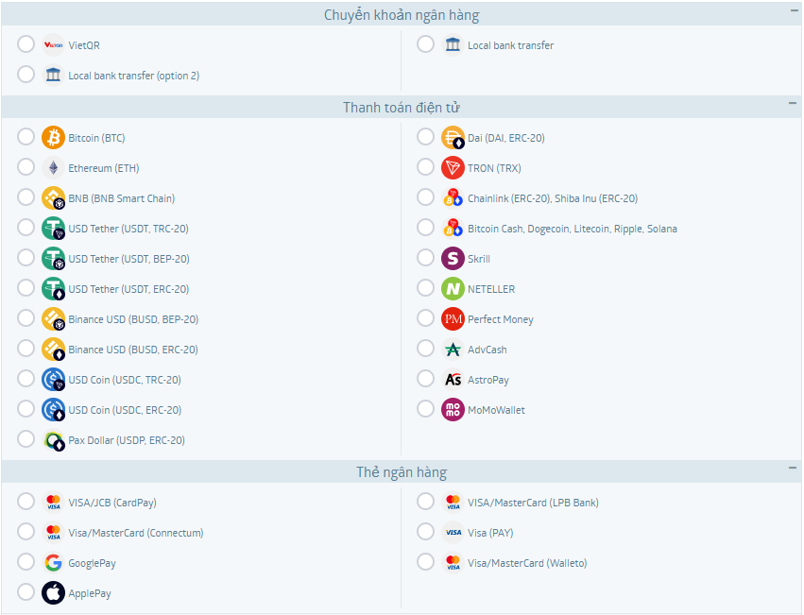Click the AstroPay label text
The width and height of the screenshot is (804, 615).
click(x=488, y=380)
